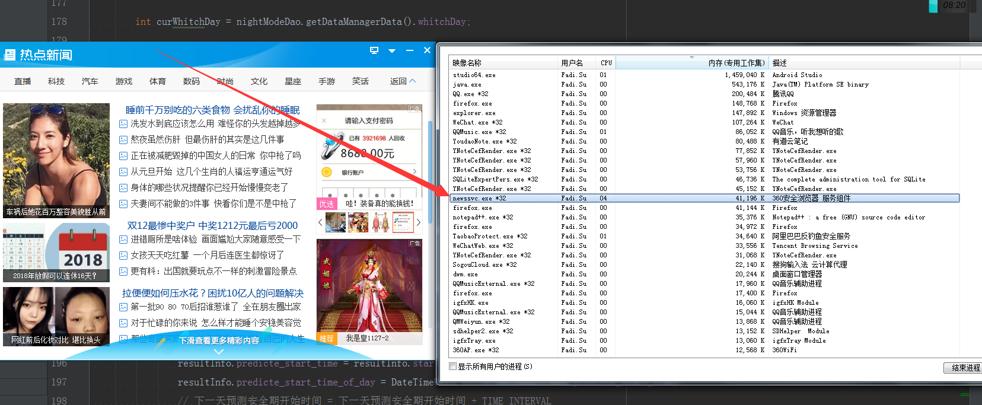Screen dimensions: 982x405
Task: Switch to the 科技 news tab
Action: (x=56, y=81)
